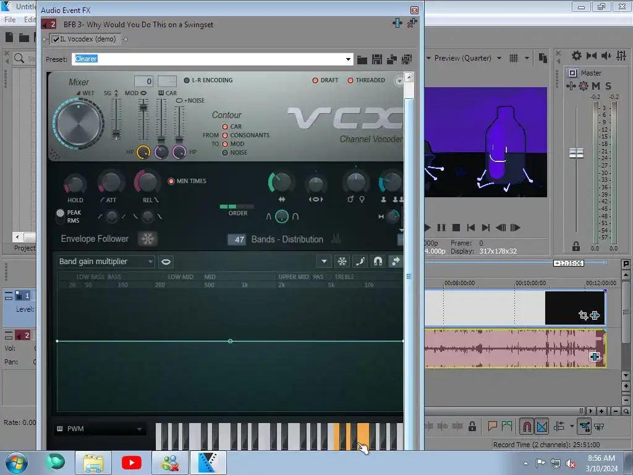Click the Master volume fader handle

pos(577,153)
